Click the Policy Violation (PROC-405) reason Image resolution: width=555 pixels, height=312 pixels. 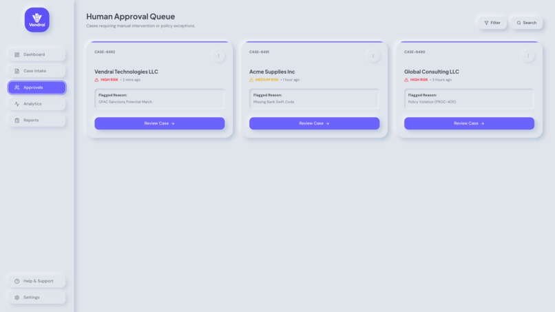click(x=432, y=102)
